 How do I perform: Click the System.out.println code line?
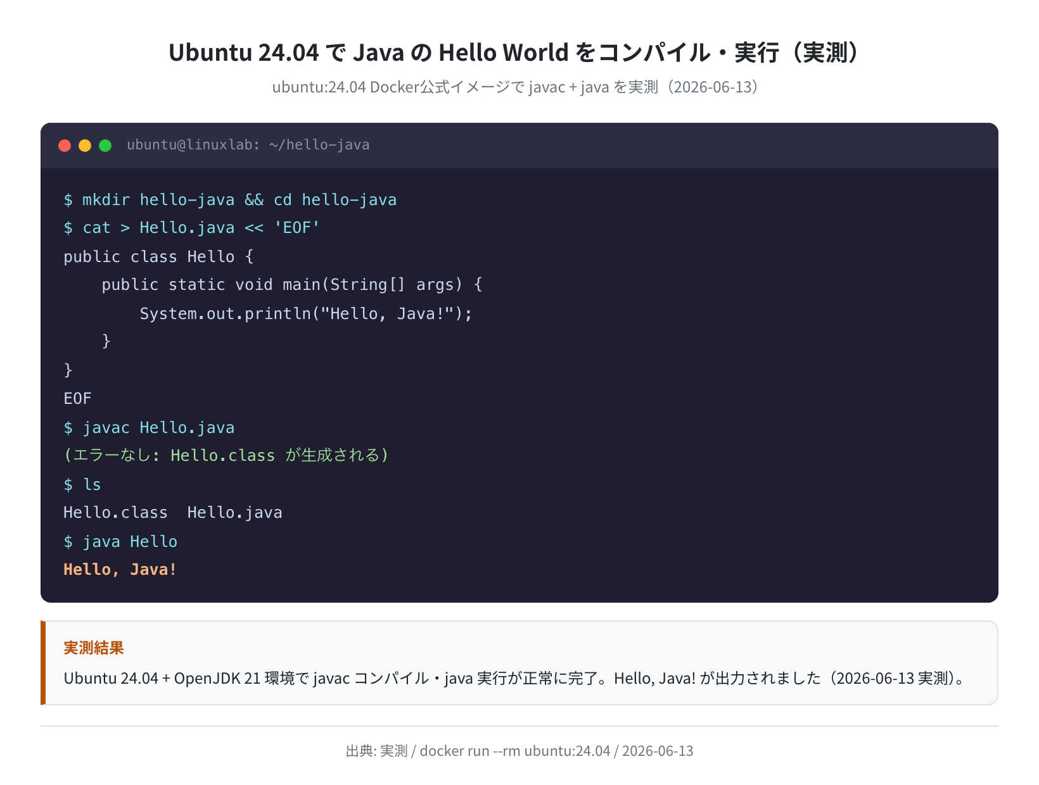(306, 314)
